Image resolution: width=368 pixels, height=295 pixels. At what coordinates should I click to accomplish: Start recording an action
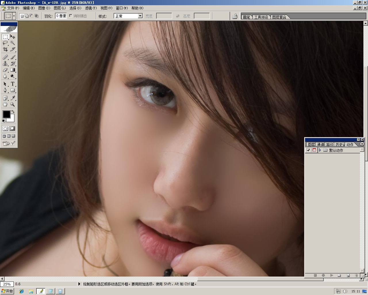click(x=323, y=275)
